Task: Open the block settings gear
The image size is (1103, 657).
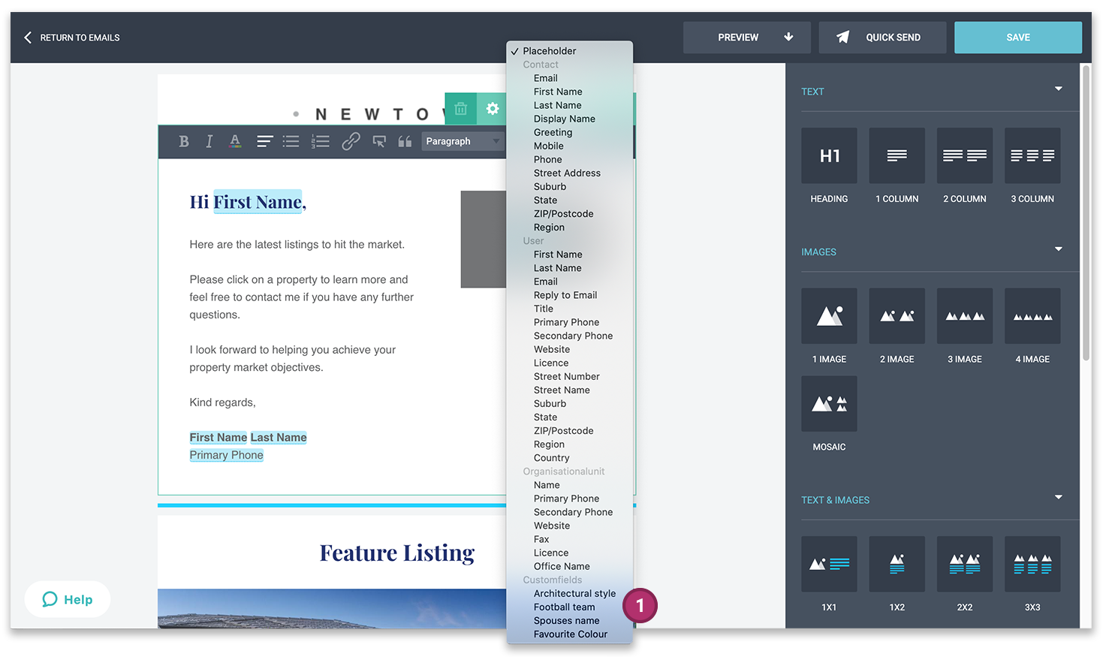Action: point(492,108)
